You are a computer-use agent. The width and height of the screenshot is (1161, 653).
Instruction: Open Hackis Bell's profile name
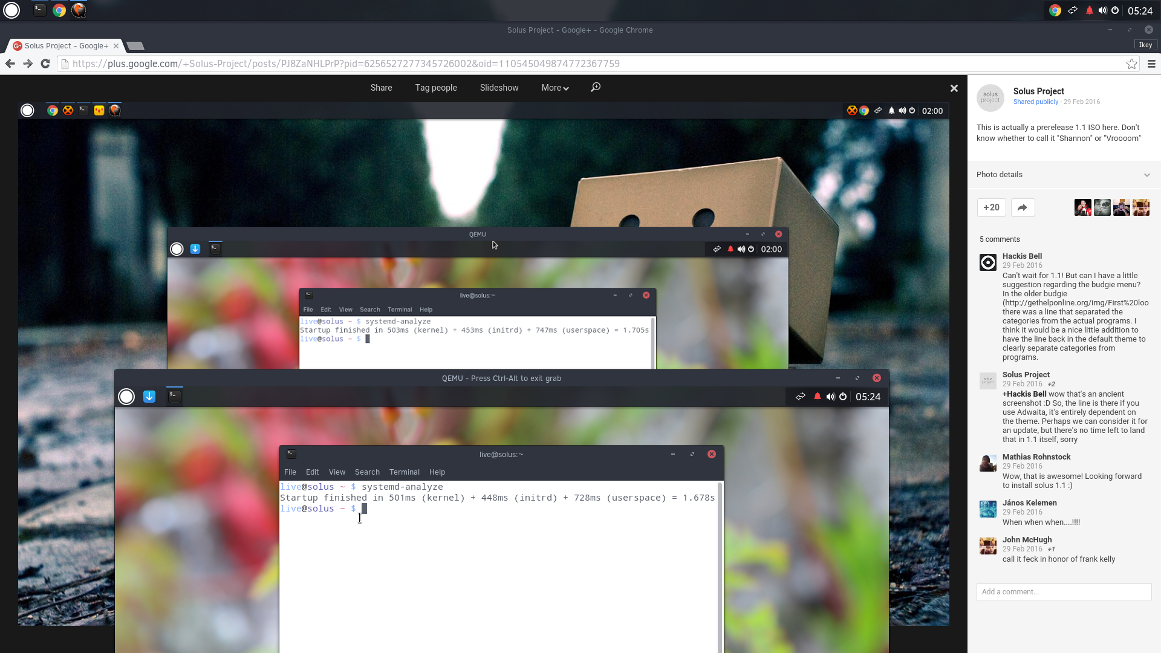[1022, 256]
